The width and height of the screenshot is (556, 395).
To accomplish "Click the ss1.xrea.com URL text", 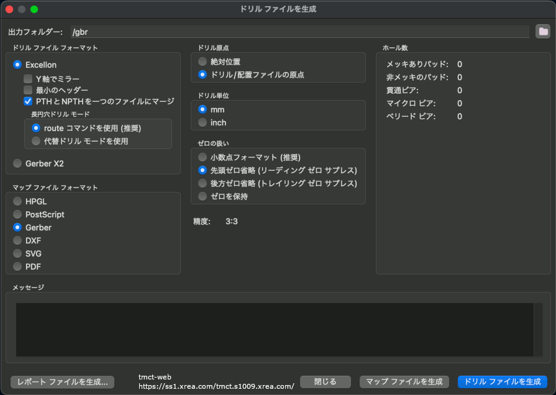I will (216, 386).
